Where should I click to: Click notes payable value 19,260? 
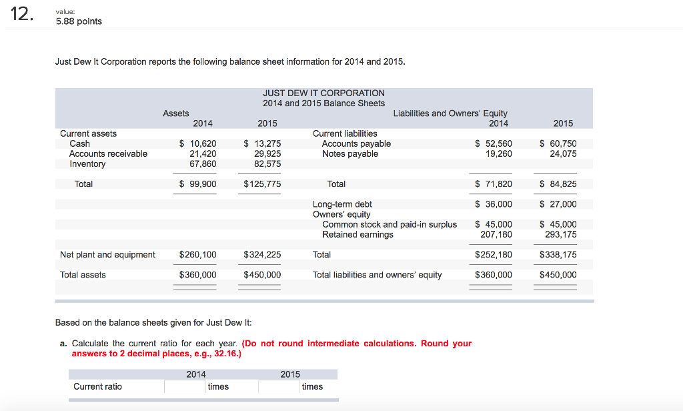pos(499,154)
